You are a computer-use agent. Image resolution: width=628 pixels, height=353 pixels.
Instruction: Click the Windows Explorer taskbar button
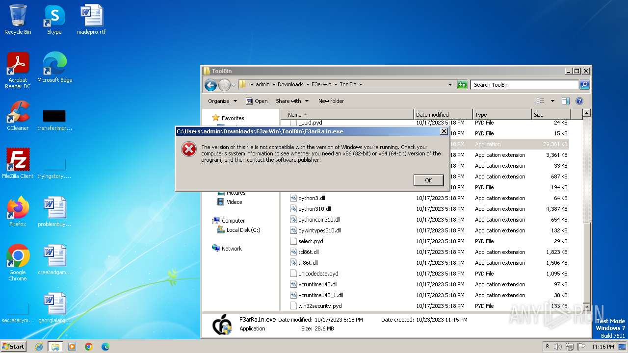(55, 347)
